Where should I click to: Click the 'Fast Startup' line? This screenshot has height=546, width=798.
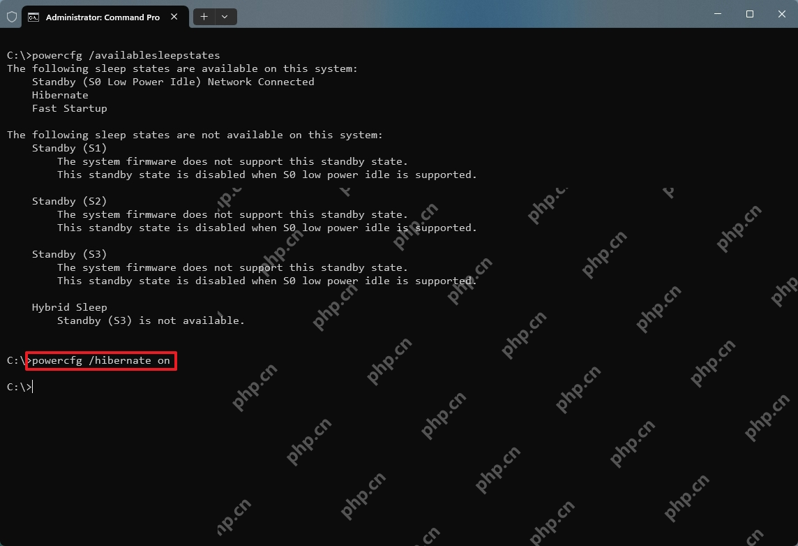pos(69,108)
